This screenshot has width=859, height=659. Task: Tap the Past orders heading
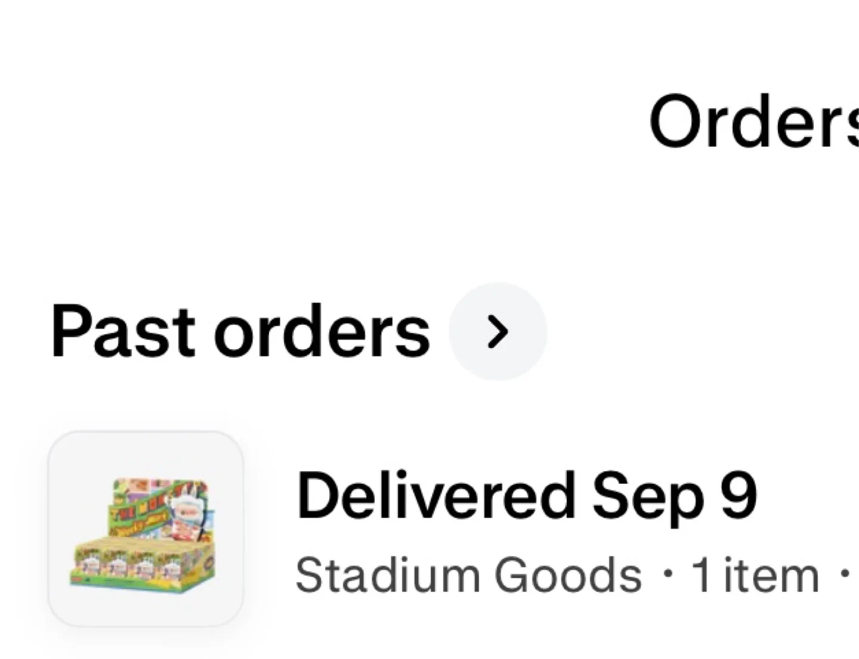pos(240,331)
